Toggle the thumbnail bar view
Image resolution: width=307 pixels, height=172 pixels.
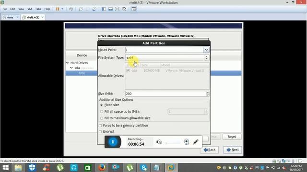coord(110,9)
